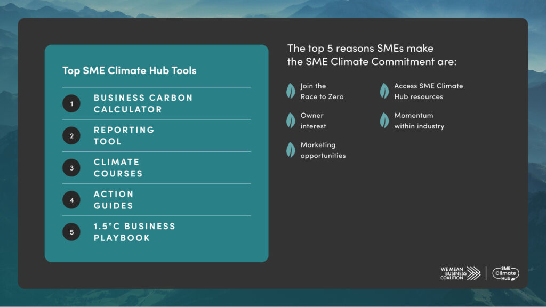Click the Marketing opportunities text
The height and width of the screenshot is (307, 546).
323,150
